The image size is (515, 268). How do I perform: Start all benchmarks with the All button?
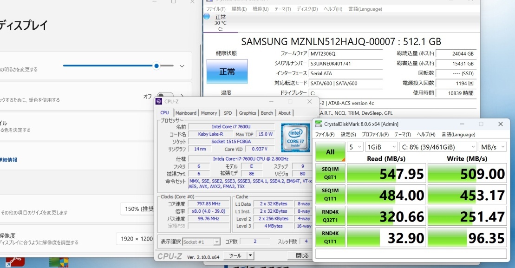[x=331, y=152]
